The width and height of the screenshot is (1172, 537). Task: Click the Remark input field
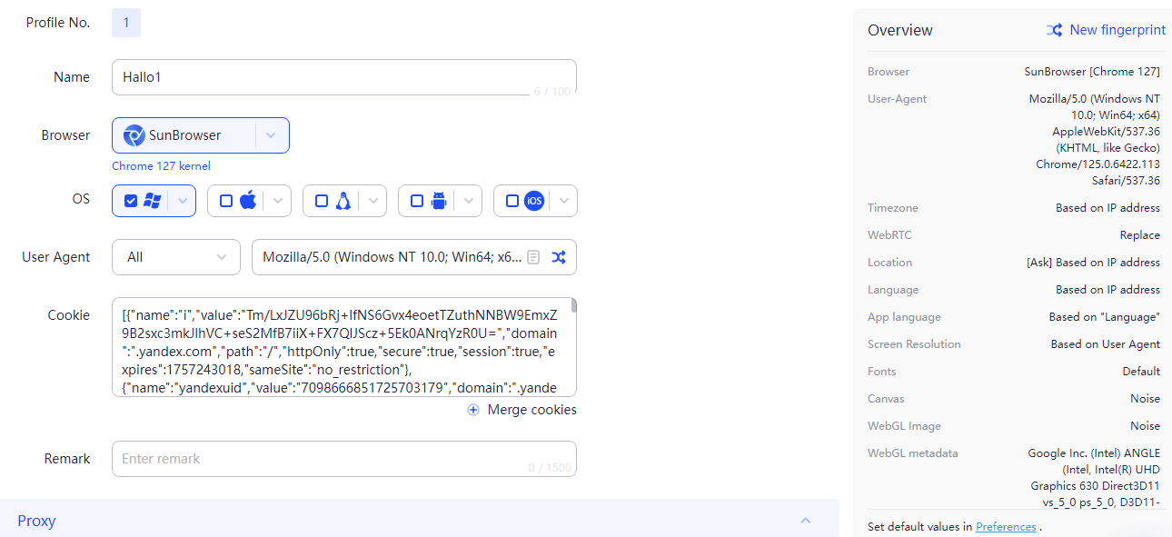pyautogui.click(x=344, y=459)
